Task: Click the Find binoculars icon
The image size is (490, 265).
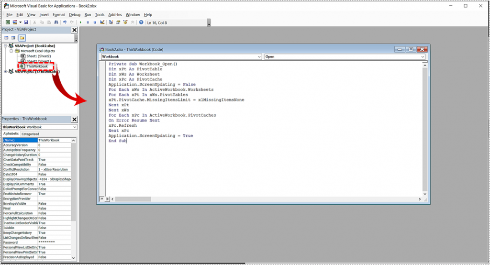Action: [x=56, y=22]
